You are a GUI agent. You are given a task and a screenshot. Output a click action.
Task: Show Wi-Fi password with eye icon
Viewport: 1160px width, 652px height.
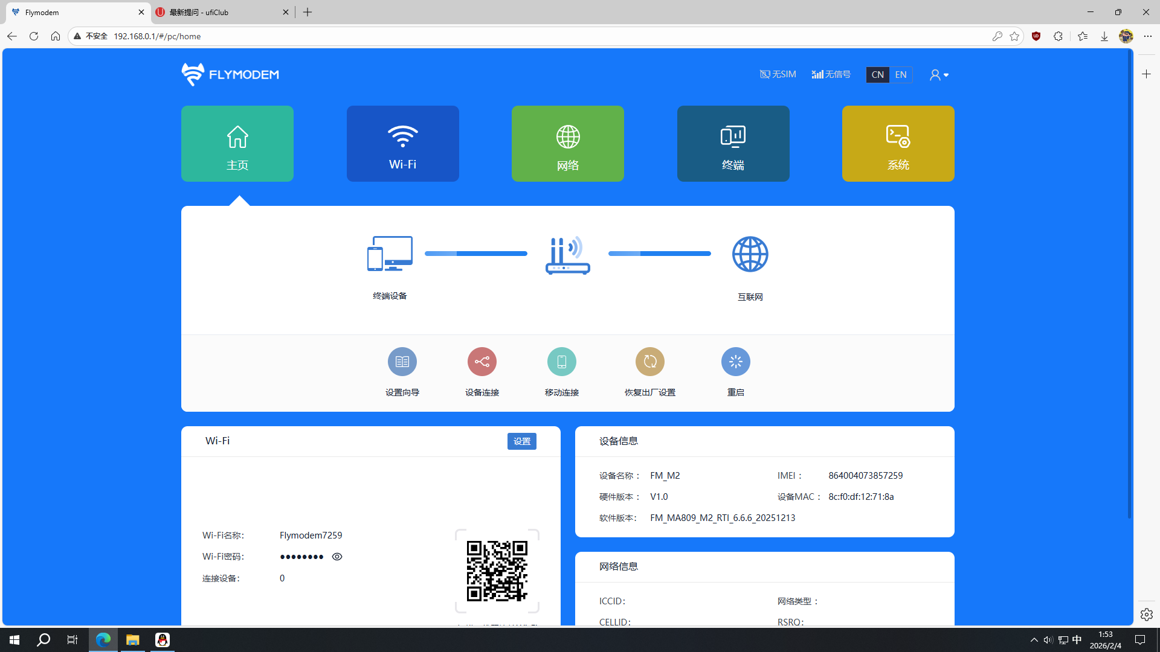coord(337,557)
